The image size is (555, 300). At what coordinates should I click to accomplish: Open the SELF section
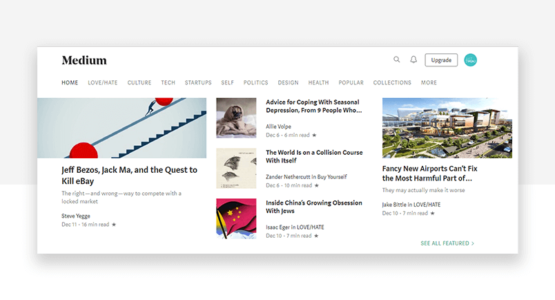click(x=228, y=83)
